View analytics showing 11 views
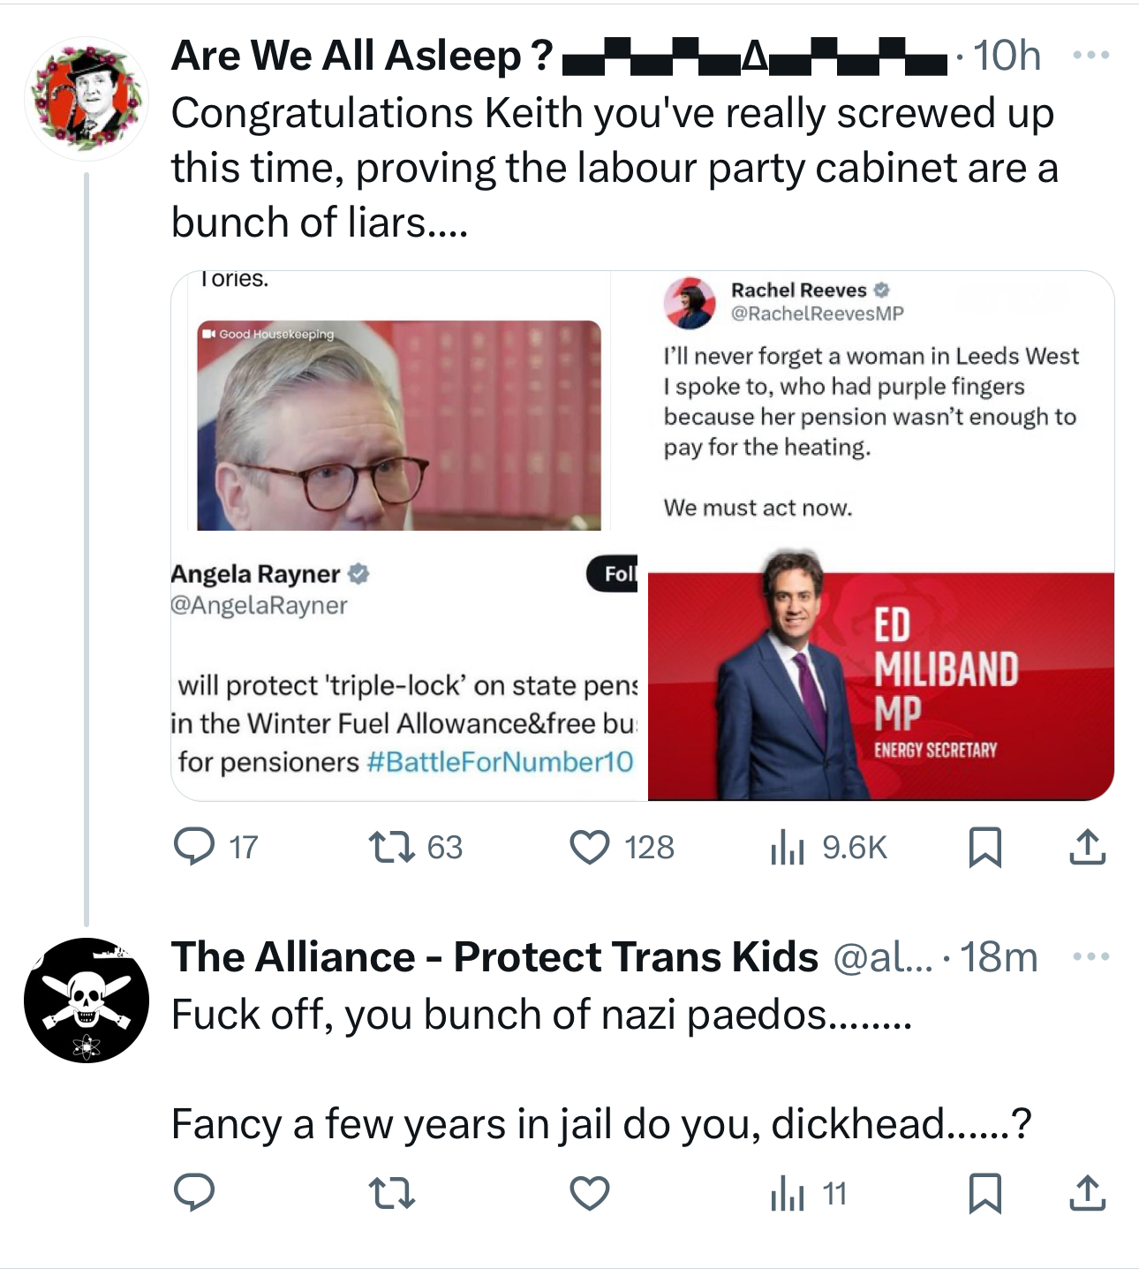Screen dimensions: 1139x1276 pyautogui.click(x=787, y=1195)
